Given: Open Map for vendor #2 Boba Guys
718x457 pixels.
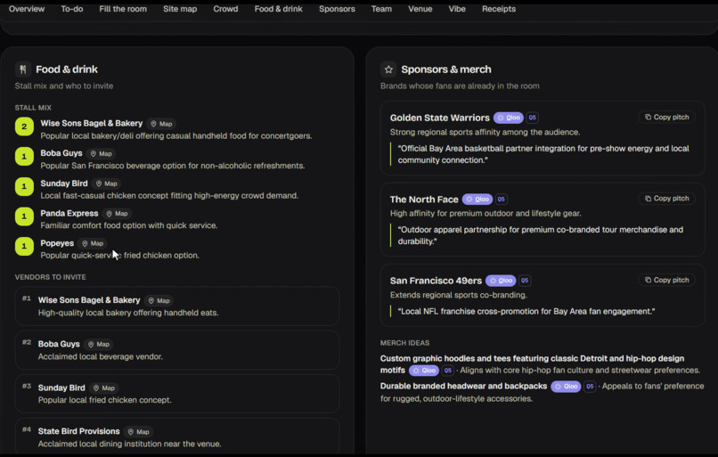Looking at the screenshot, I should pyautogui.click(x=99, y=344).
